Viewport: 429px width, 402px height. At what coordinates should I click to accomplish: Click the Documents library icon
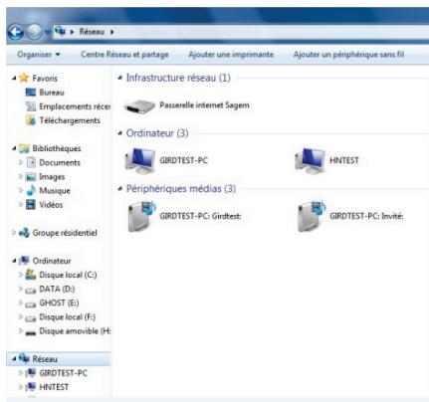click(31, 162)
